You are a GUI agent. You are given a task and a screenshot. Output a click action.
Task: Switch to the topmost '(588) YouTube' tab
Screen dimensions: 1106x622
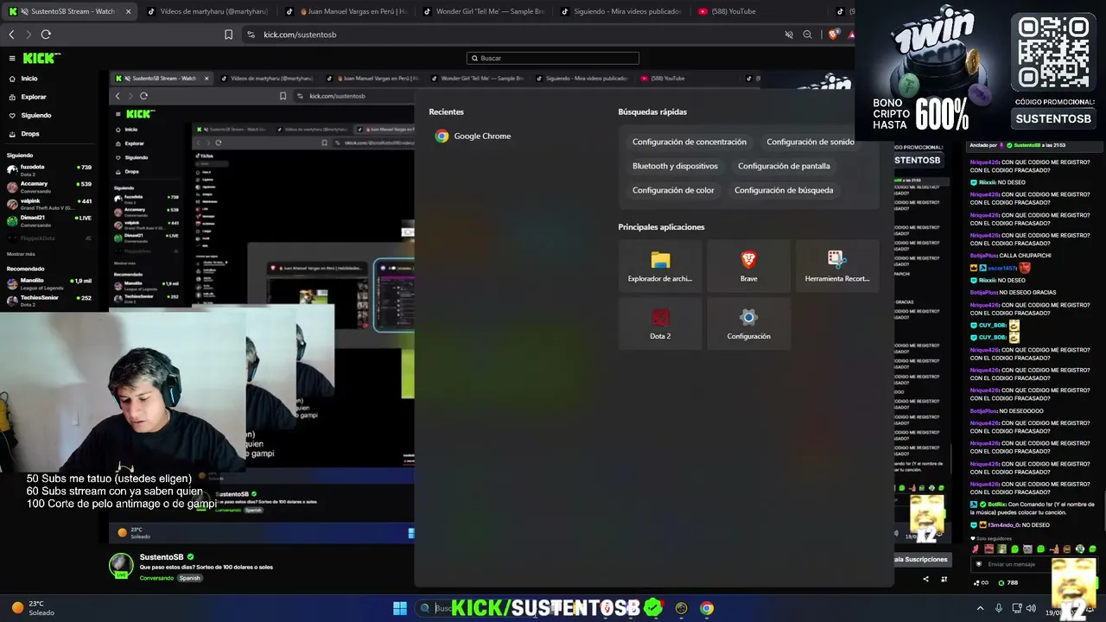click(759, 11)
